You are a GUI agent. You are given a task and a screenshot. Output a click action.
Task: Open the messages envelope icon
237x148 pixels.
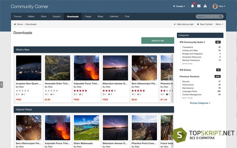point(199,6)
